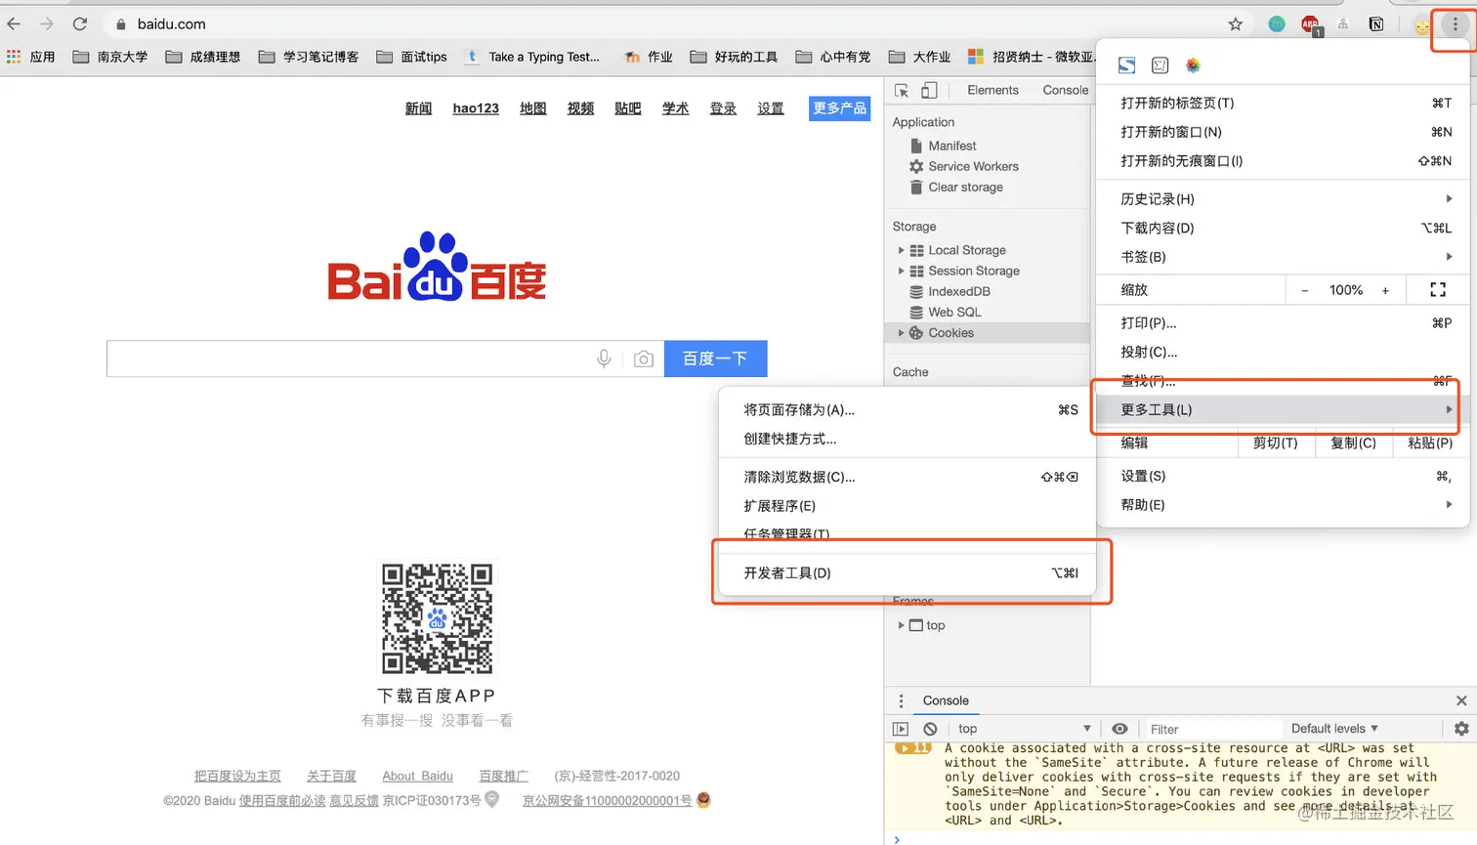Screen dimensions: 1477x845
Task: Expand the Cookies tree node
Action: pos(901,333)
